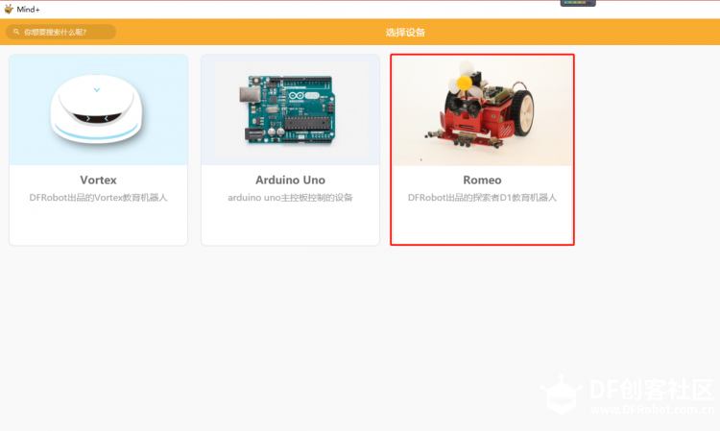Open the www.DFRobot.com.cn watermark link
Image resolution: width=720 pixels, height=431 pixels.
(x=653, y=410)
